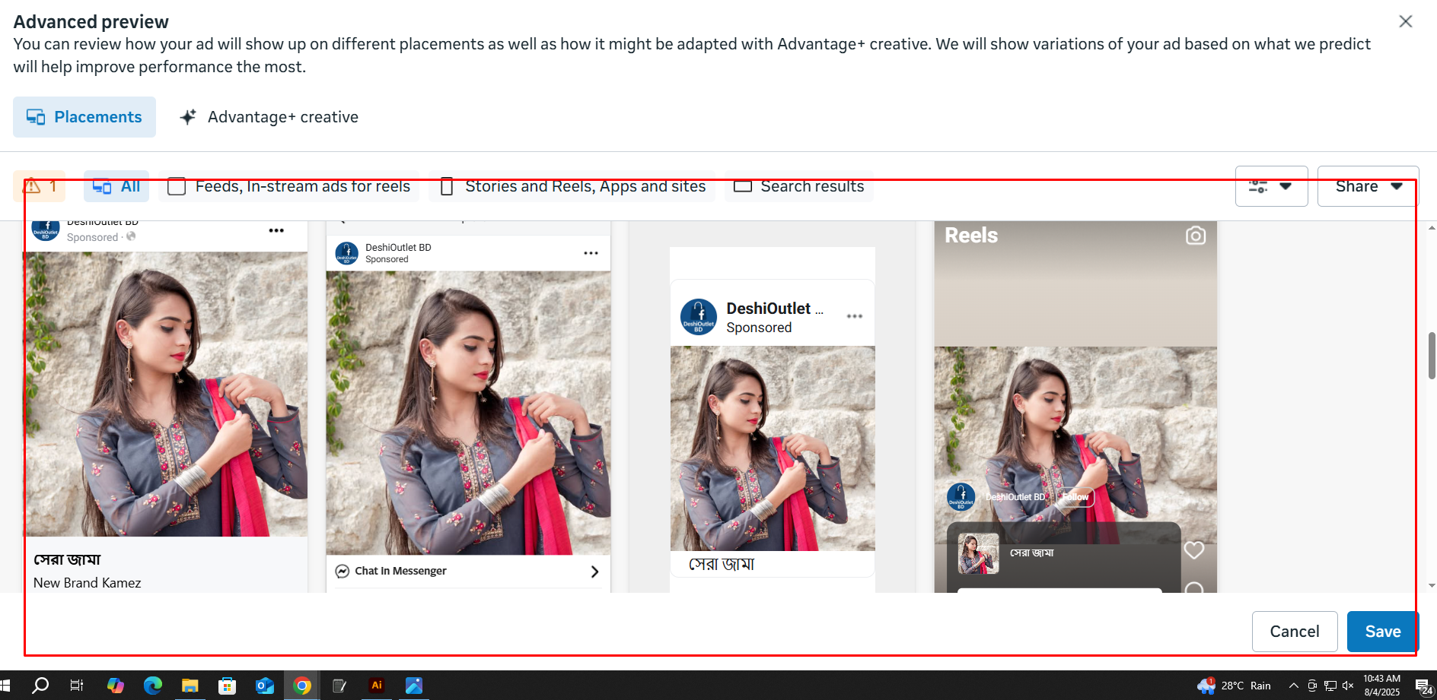This screenshot has height=700, width=1437.
Task: Click the heart icon on Reels preview
Action: (x=1193, y=550)
